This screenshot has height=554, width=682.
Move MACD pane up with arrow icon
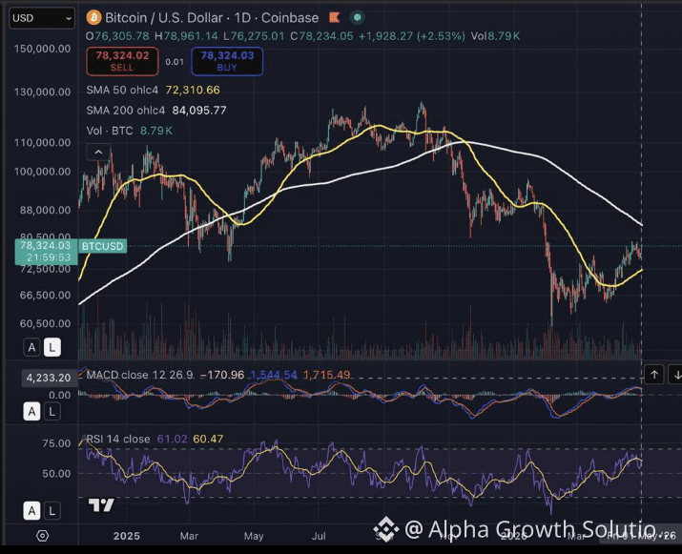click(654, 375)
